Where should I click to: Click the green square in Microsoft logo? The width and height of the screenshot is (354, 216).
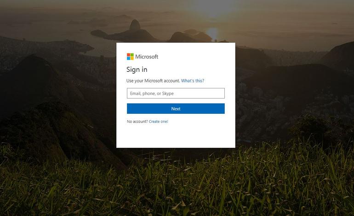[132, 55]
